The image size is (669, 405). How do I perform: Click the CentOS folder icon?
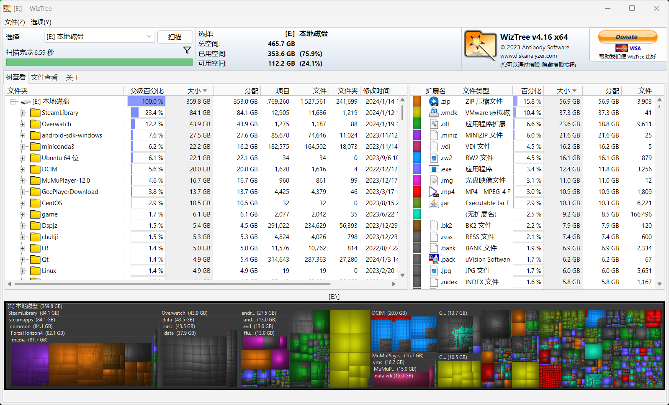(x=35, y=203)
